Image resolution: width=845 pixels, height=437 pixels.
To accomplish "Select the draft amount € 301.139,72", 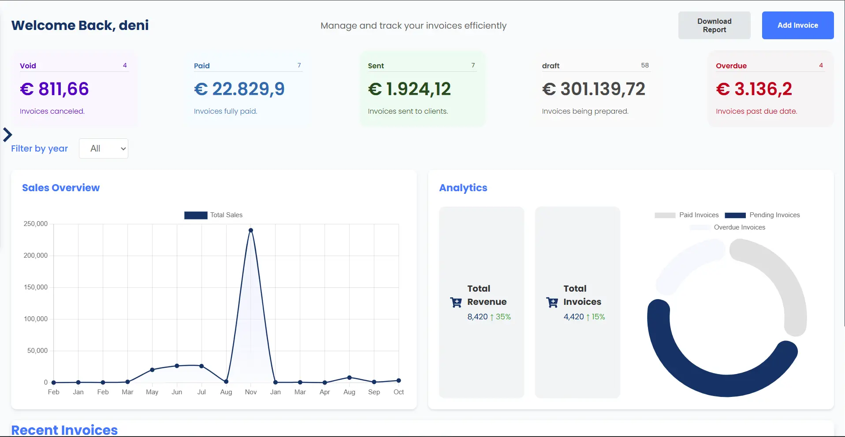I will 594,89.
